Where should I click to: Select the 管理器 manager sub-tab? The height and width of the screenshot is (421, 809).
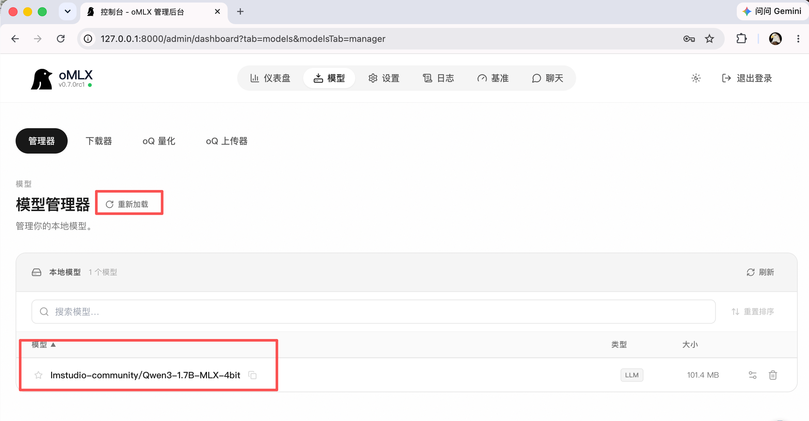[42, 141]
